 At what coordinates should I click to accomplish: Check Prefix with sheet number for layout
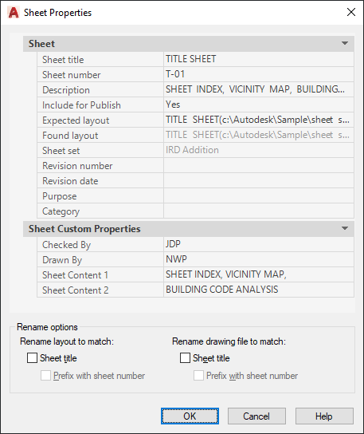click(46, 376)
